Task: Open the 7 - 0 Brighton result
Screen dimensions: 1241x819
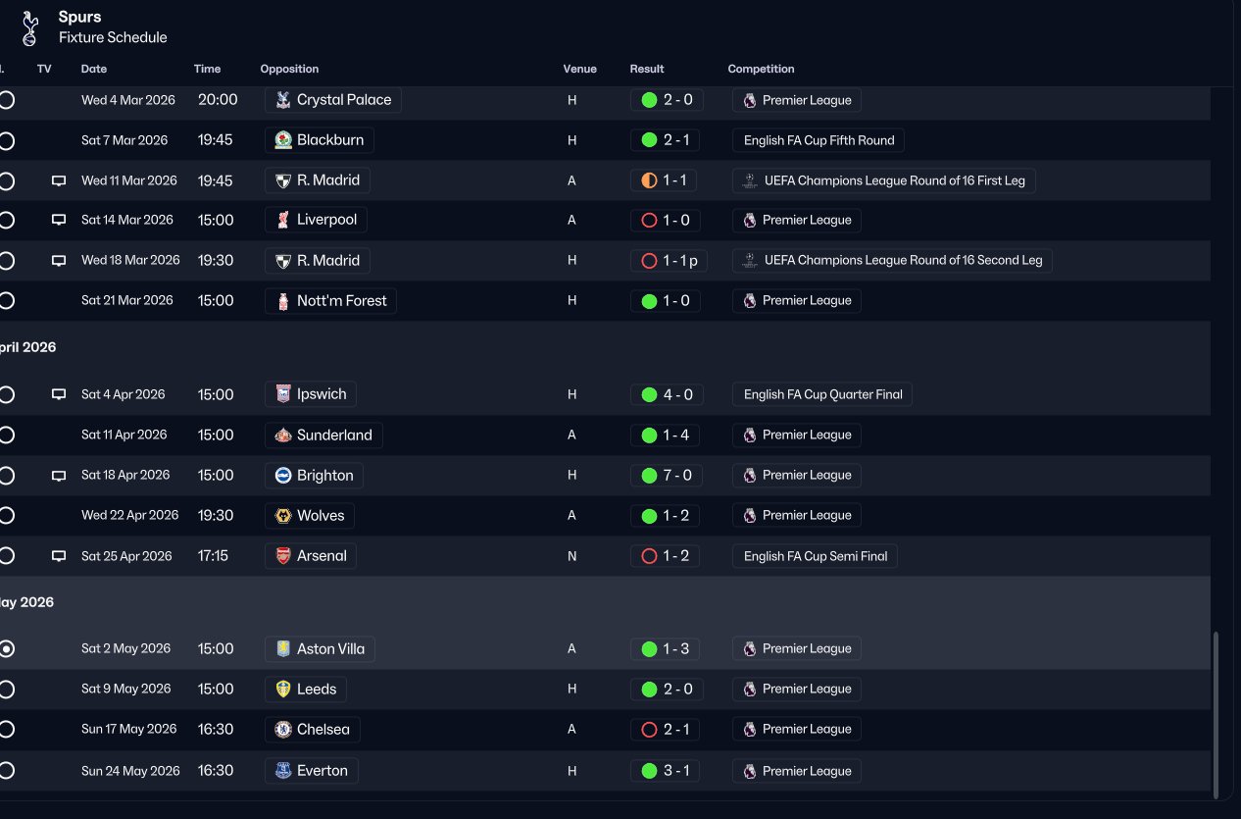Action: [667, 476]
